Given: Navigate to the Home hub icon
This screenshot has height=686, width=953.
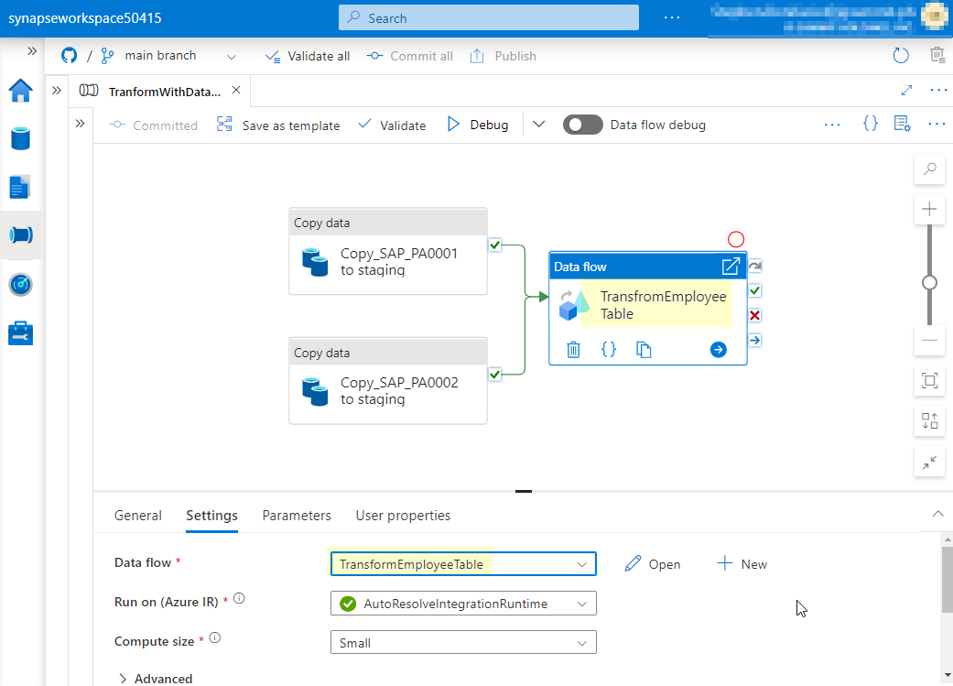Looking at the screenshot, I should (22, 91).
